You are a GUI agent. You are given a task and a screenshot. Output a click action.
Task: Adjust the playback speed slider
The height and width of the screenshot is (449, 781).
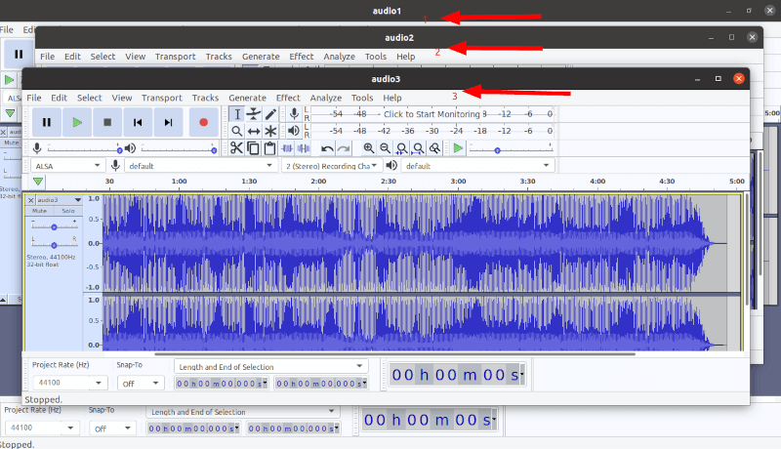coord(511,149)
